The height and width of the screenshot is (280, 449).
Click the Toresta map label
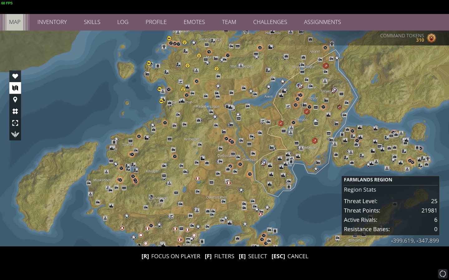pos(128,145)
